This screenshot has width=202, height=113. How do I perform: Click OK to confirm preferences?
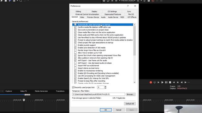click(x=106, y=110)
